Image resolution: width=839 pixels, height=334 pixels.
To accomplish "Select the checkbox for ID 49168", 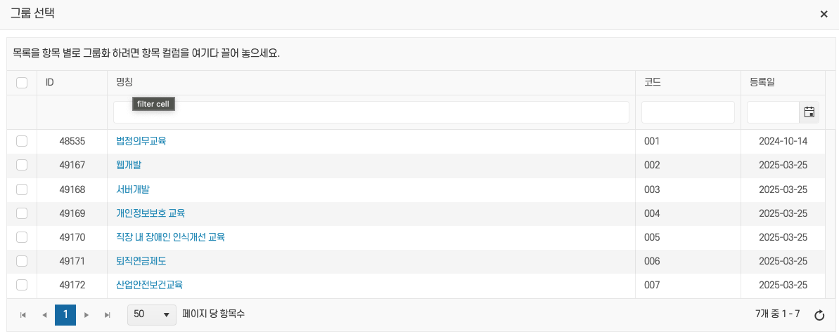I will 22,189.
